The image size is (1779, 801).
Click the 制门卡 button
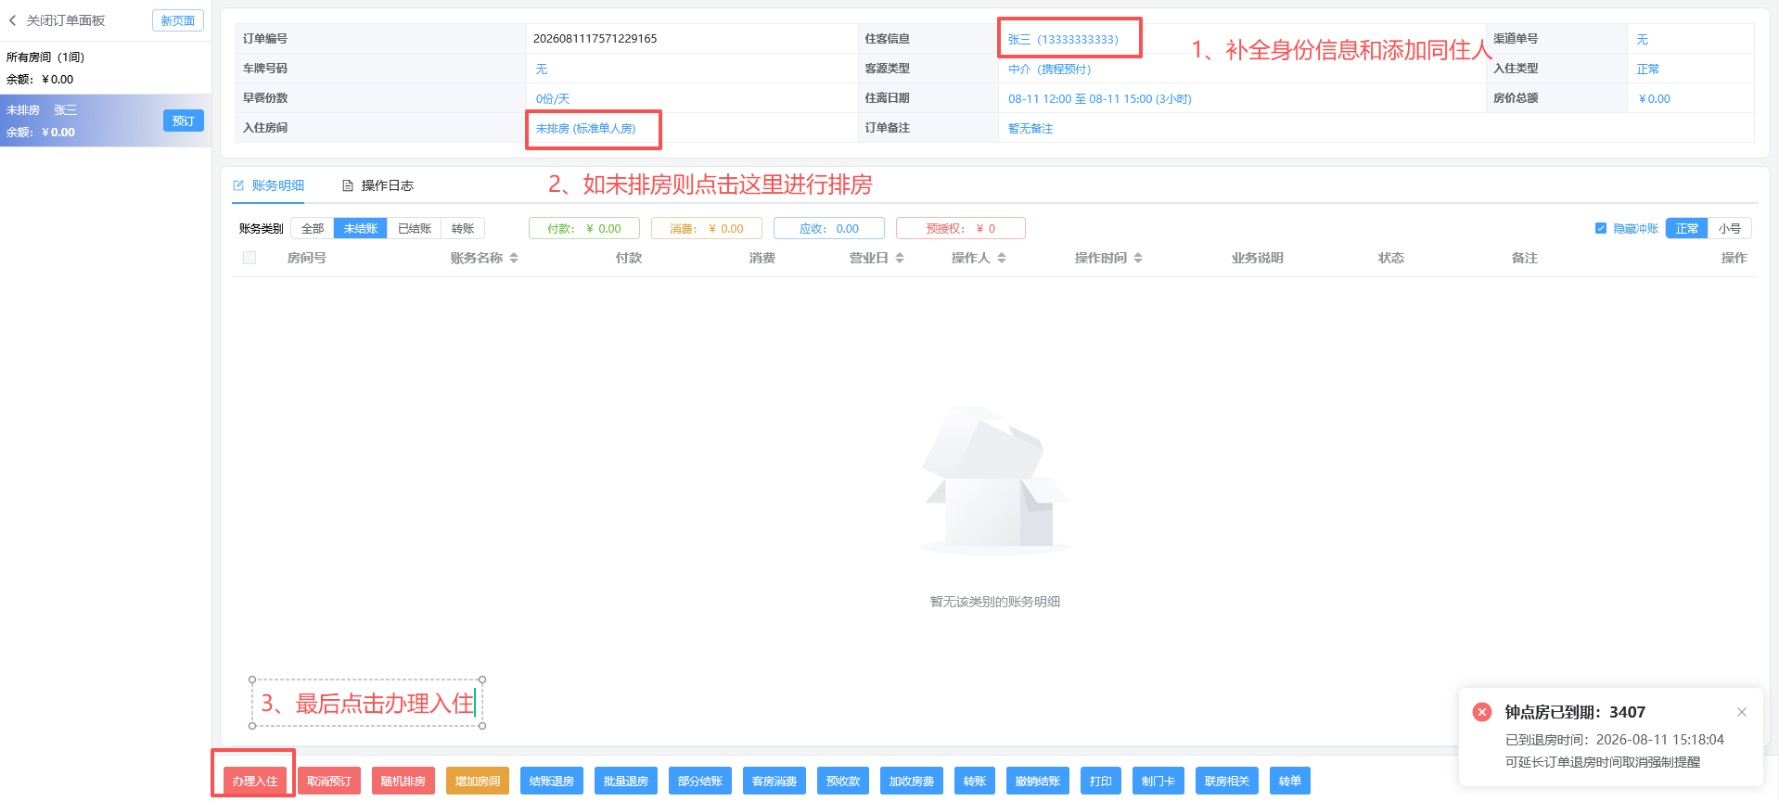point(1158,781)
